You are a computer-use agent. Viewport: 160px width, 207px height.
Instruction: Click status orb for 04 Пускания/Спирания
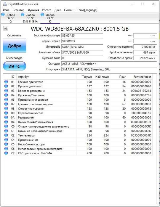click(6, 95)
